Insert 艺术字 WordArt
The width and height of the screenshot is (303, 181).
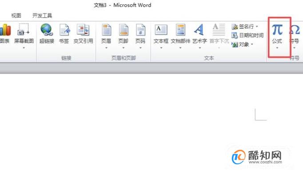pos(199,33)
